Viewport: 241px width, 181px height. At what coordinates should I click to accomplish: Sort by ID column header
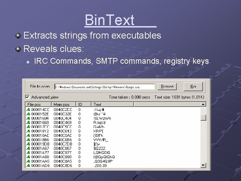click(x=83, y=104)
